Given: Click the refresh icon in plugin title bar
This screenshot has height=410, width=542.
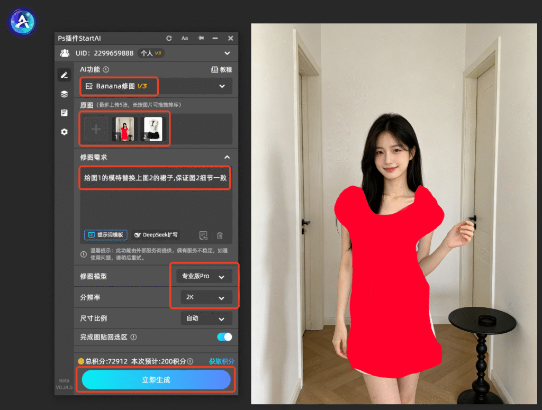Looking at the screenshot, I should pos(169,38).
